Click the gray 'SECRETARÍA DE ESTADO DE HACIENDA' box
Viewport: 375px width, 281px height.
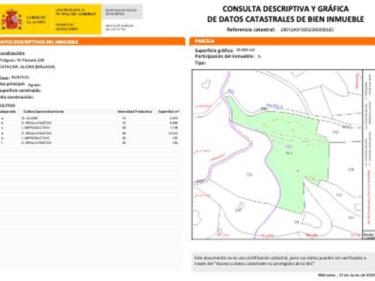point(122,12)
